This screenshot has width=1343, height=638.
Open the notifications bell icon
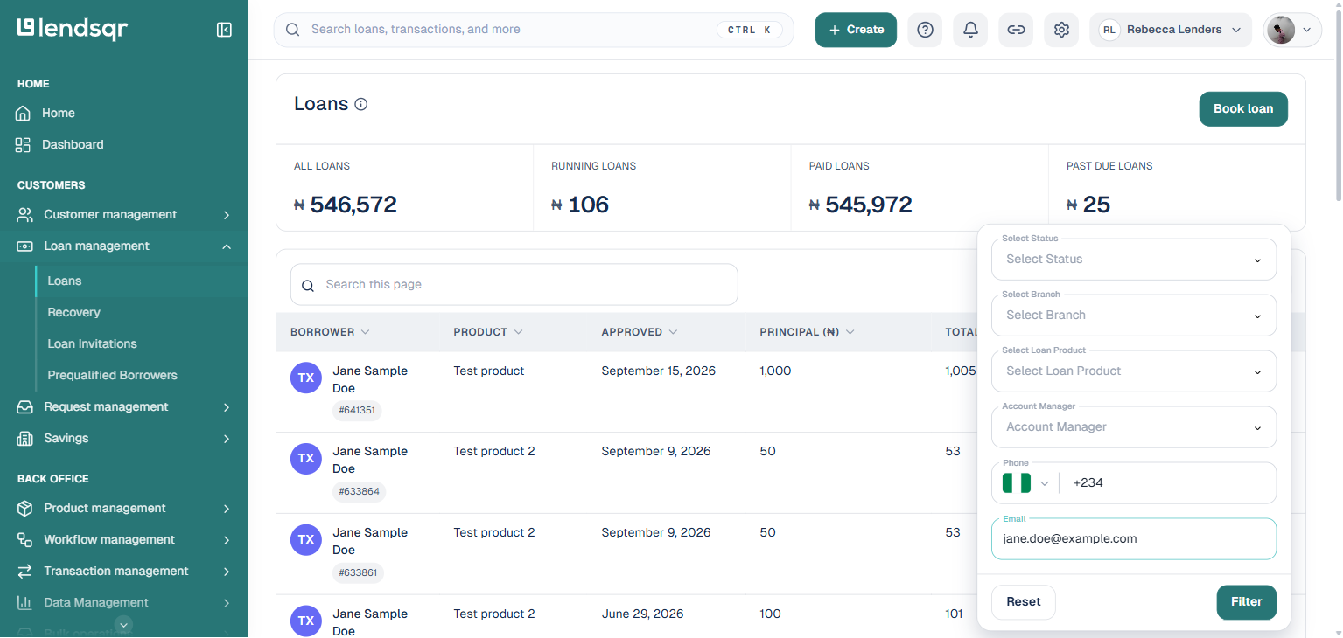(970, 30)
